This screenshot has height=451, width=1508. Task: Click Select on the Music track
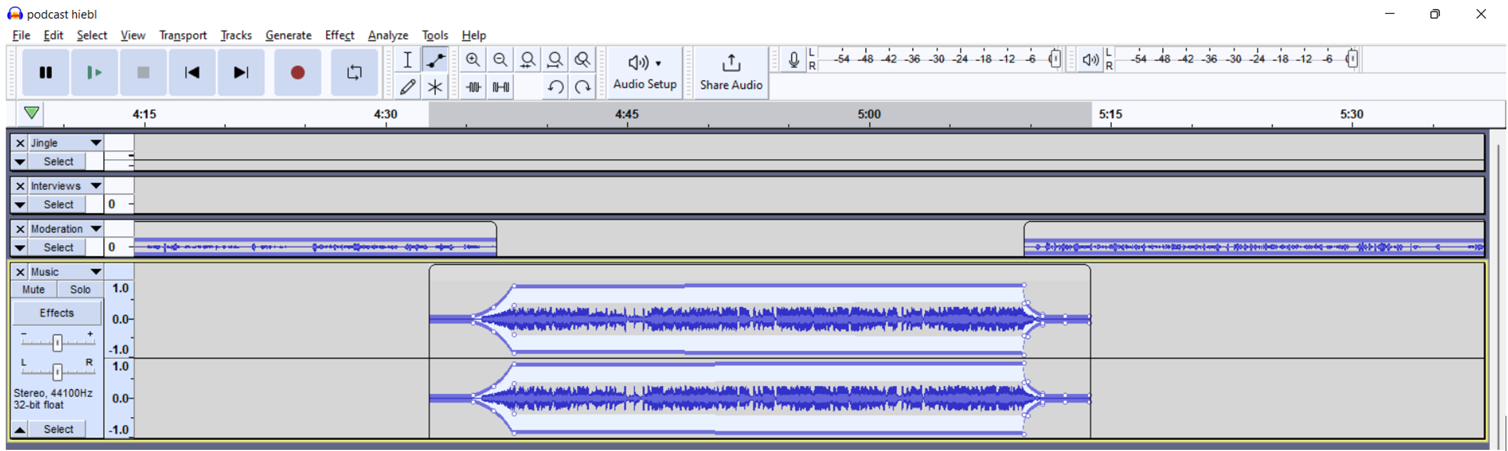point(59,430)
